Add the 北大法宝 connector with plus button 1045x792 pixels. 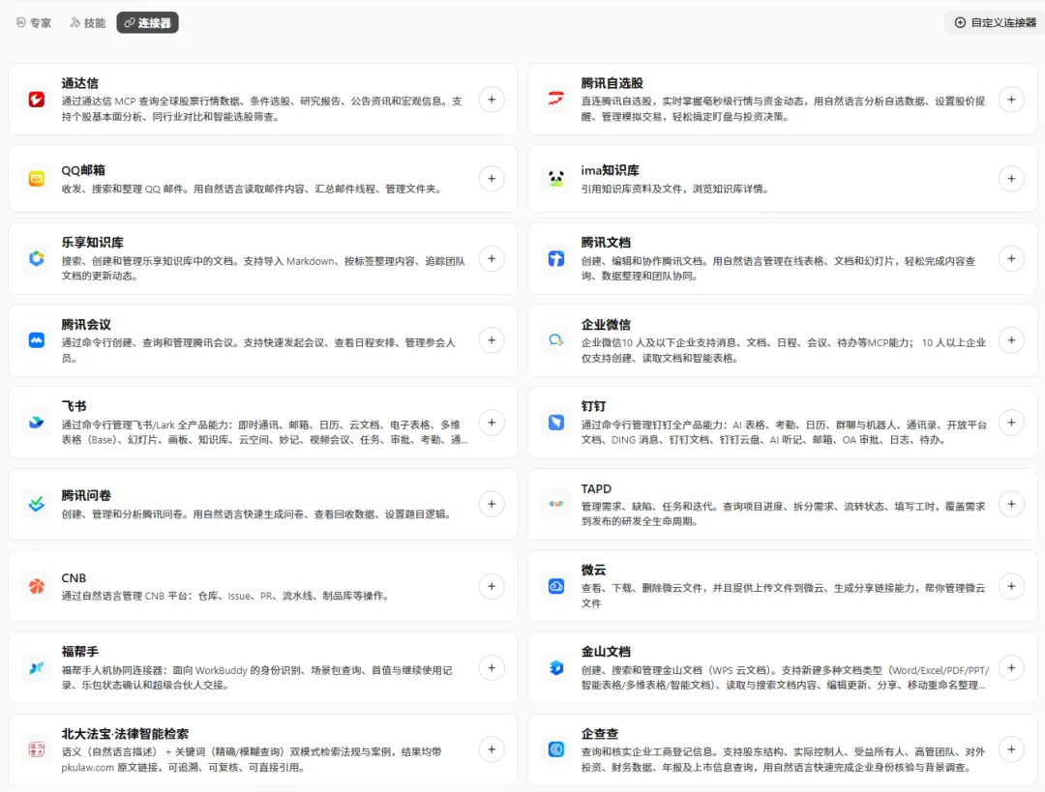492,749
